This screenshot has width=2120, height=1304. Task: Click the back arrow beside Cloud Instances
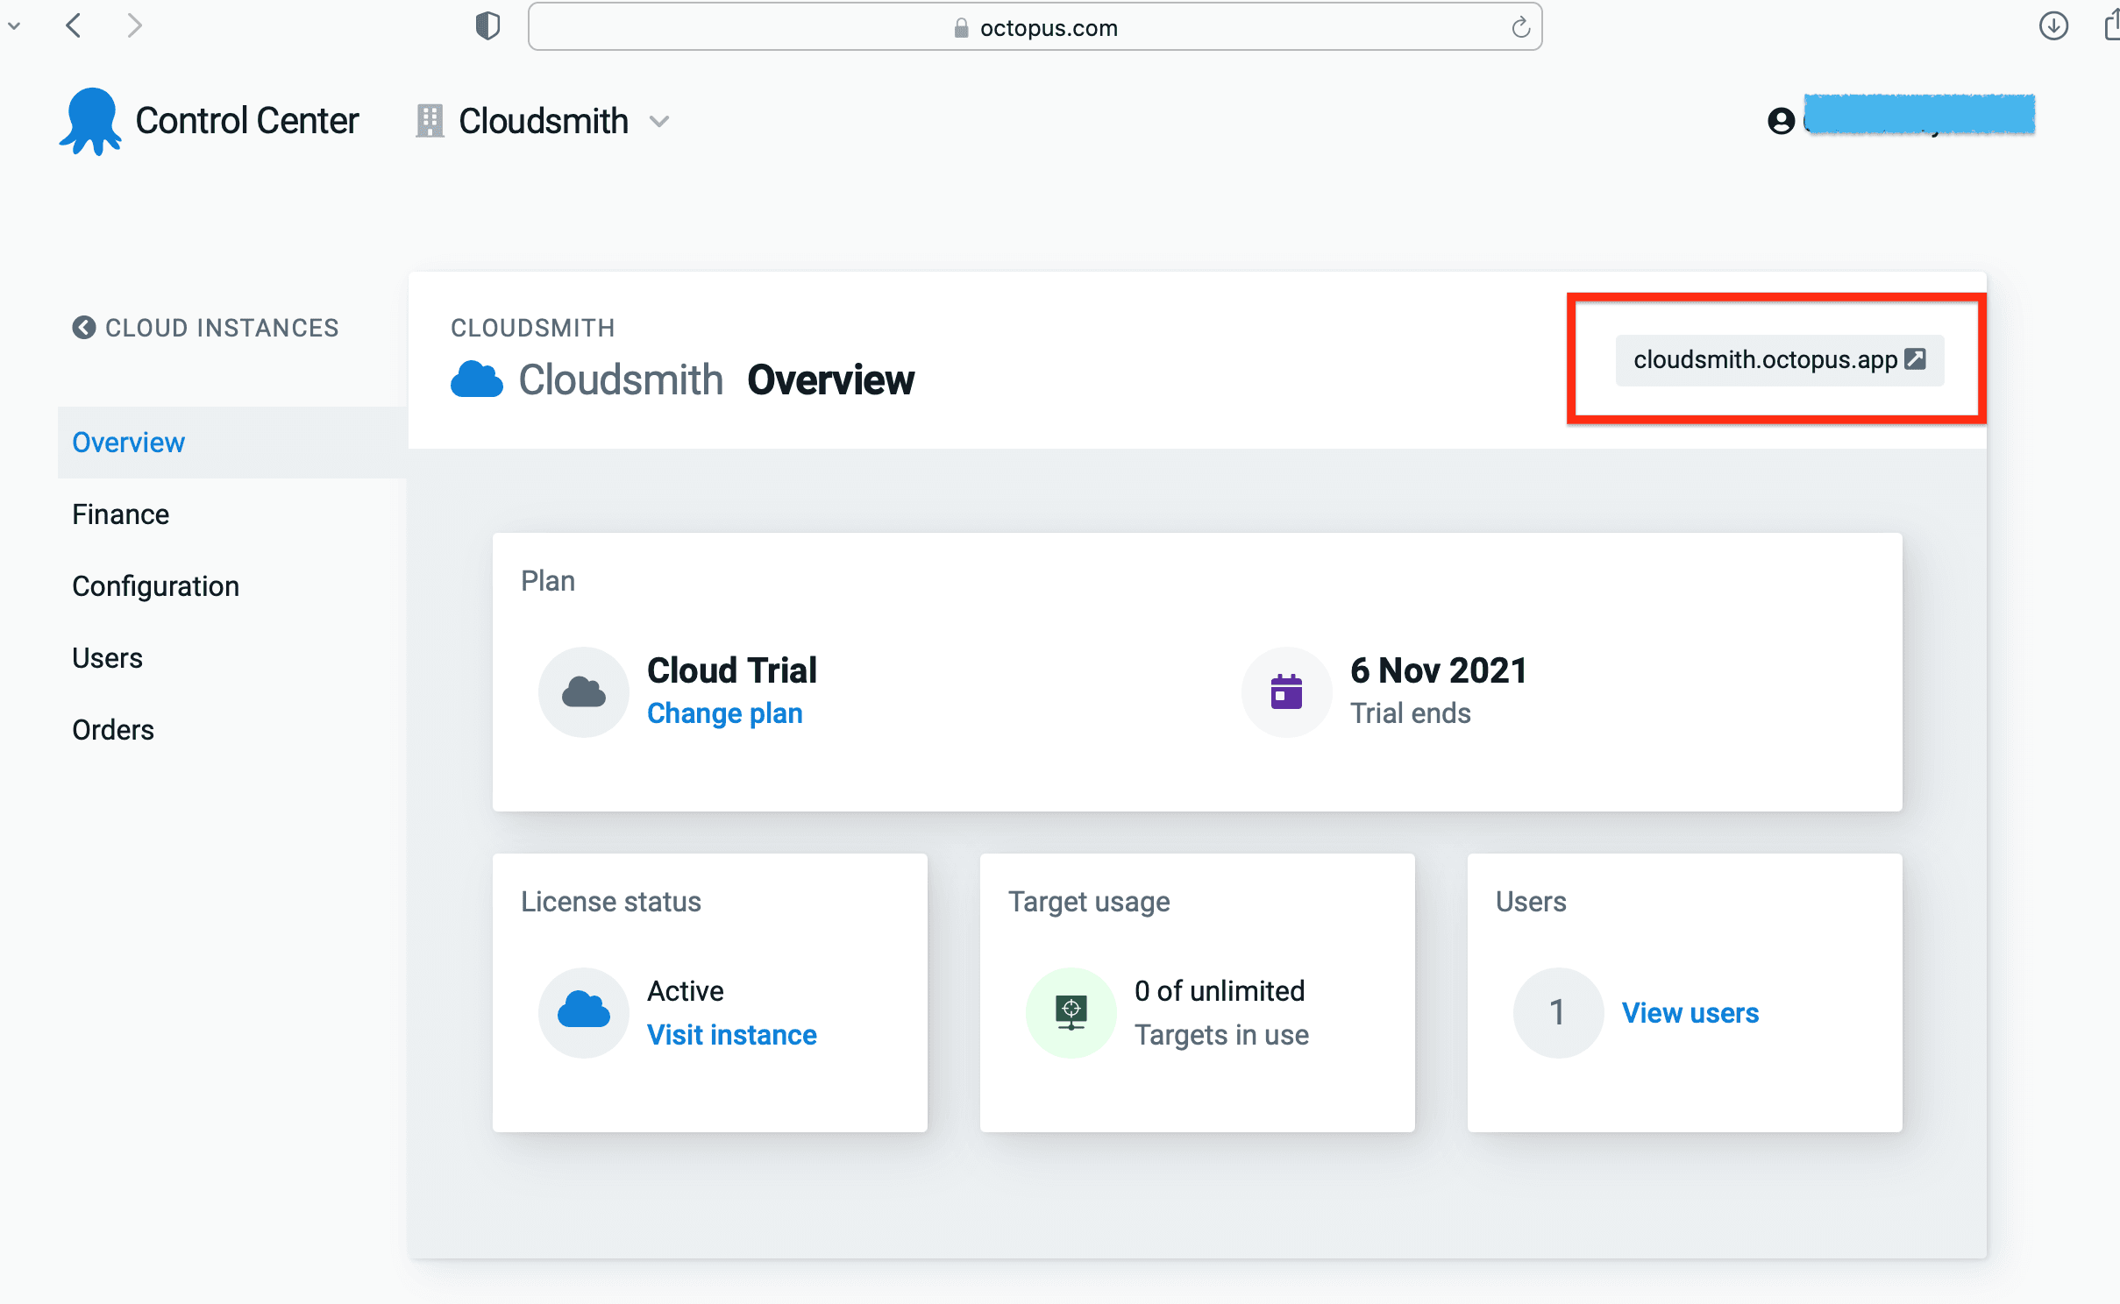tap(84, 328)
